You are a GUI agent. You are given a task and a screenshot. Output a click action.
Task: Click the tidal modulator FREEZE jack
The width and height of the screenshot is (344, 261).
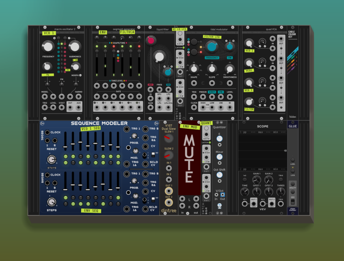(x=203, y=97)
